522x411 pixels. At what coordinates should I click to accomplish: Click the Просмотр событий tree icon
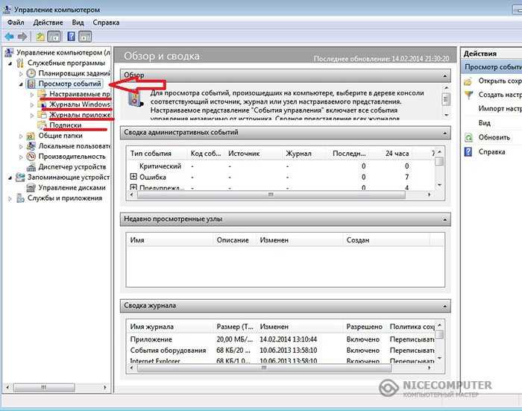[x=31, y=84]
